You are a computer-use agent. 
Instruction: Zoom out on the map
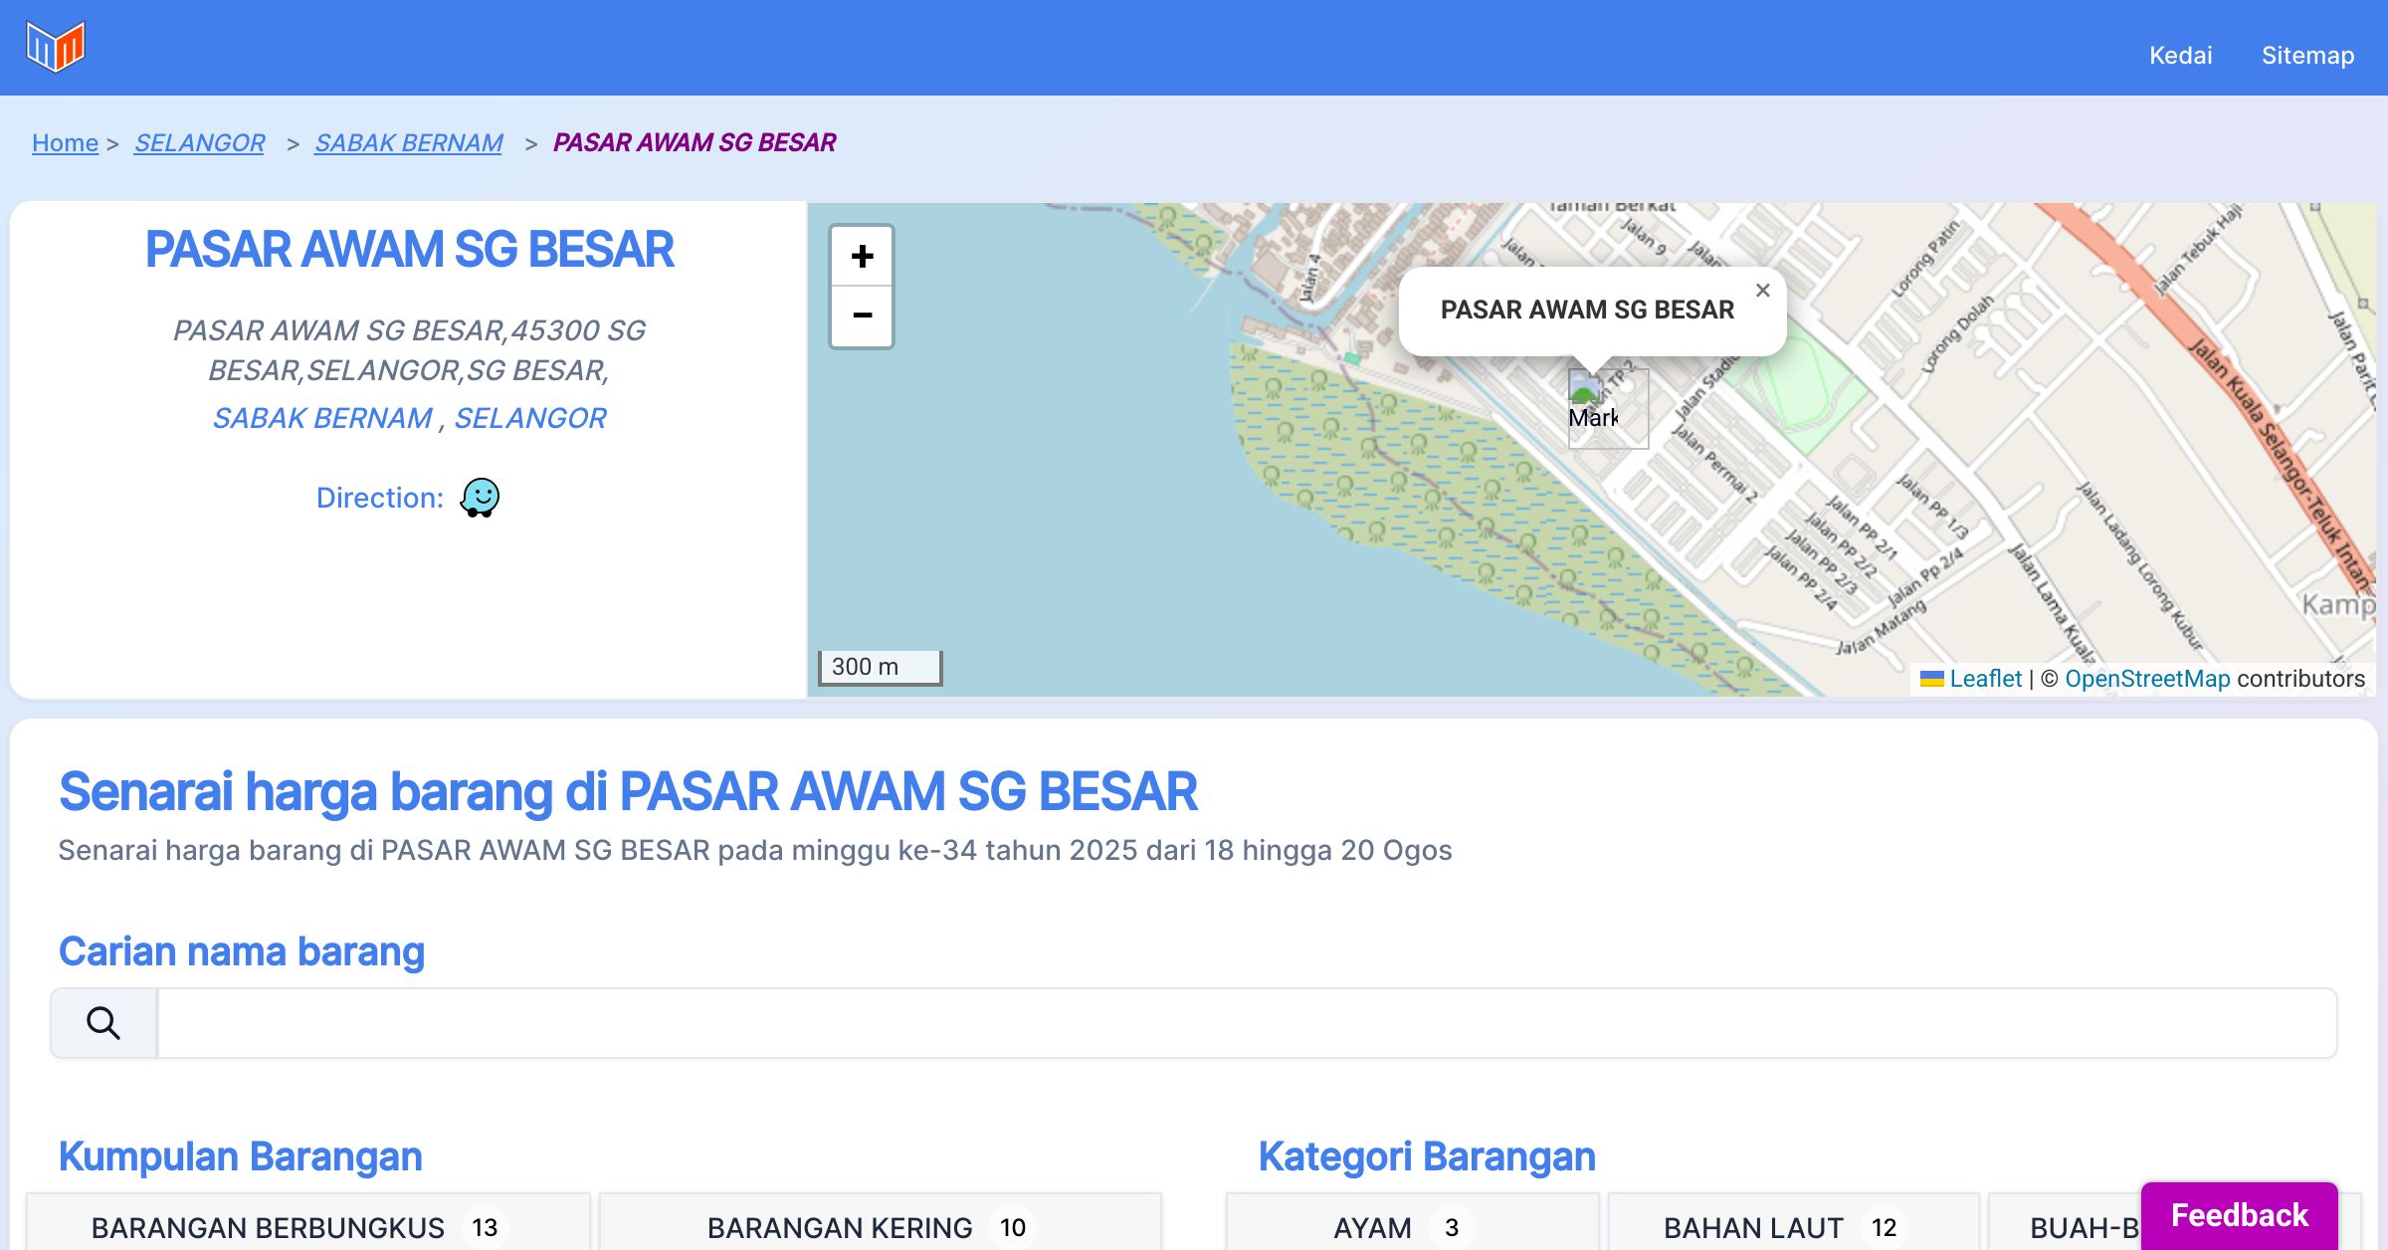click(862, 315)
